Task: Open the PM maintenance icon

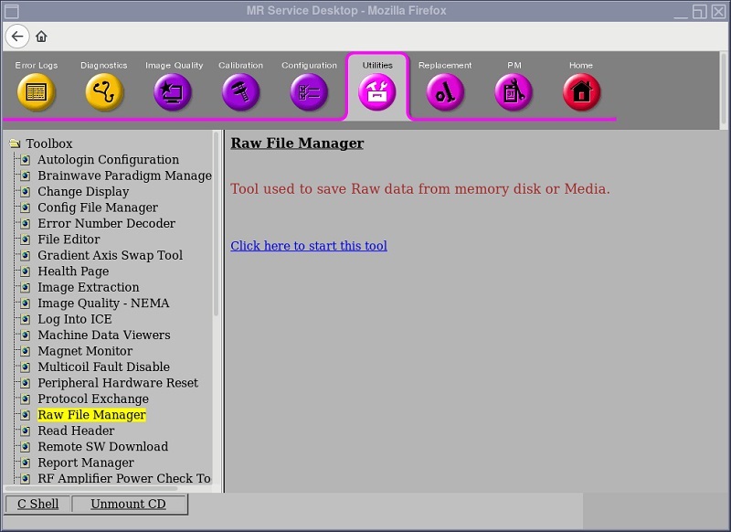Action: pos(514,92)
